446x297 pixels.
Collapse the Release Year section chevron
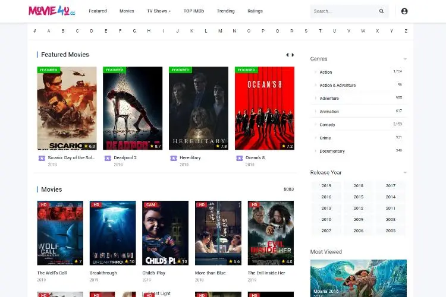pyautogui.click(x=405, y=172)
